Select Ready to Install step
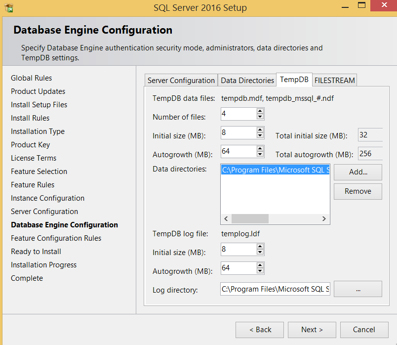 click(x=36, y=252)
